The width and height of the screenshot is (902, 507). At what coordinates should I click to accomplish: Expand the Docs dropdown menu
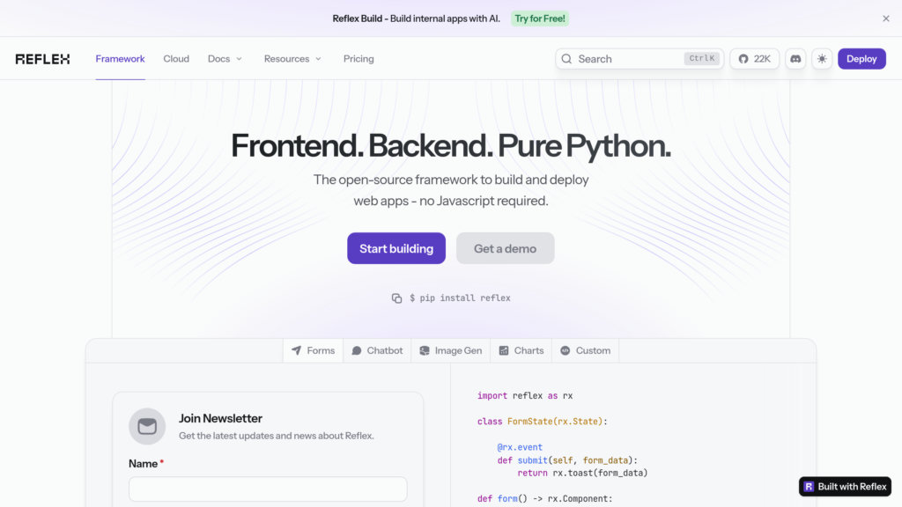225,59
